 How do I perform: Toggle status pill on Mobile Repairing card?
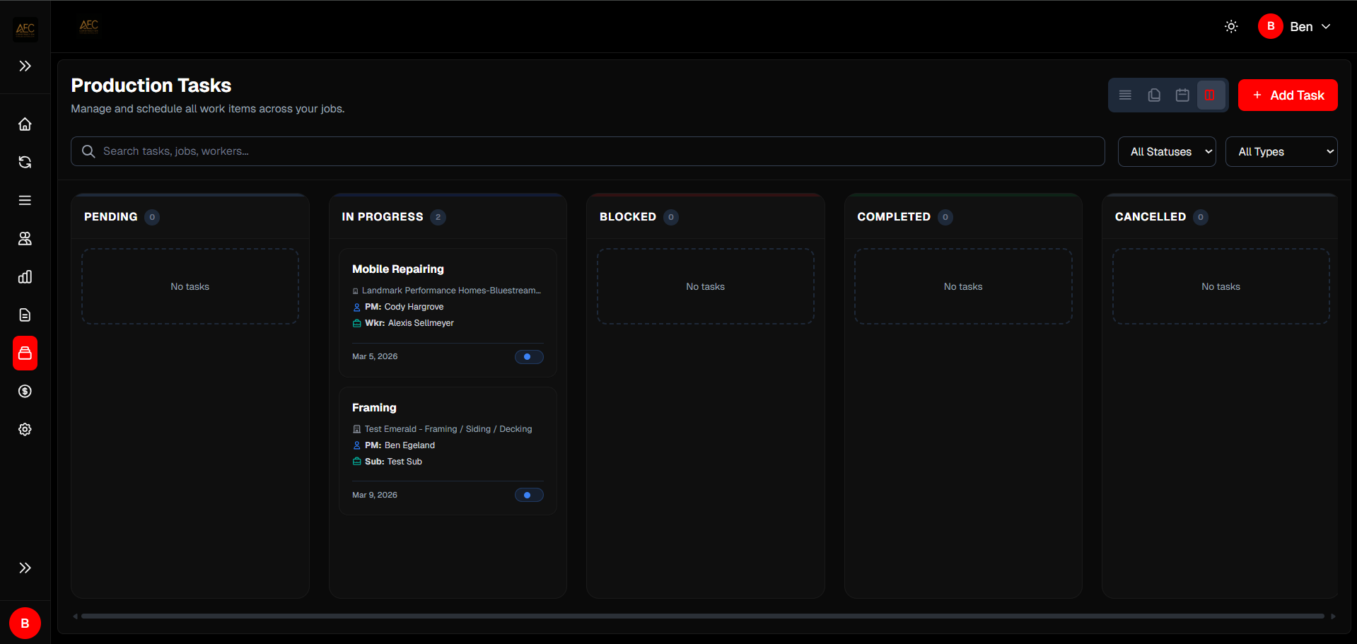529,357
